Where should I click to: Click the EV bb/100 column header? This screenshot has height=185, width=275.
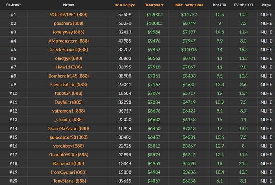(x=243, y=5)
